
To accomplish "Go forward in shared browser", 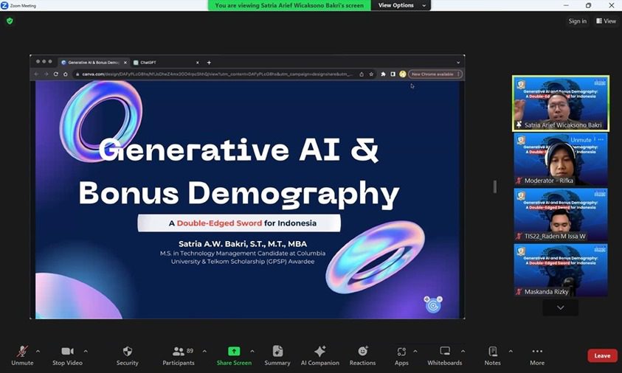I will click(x=46, y=74).
